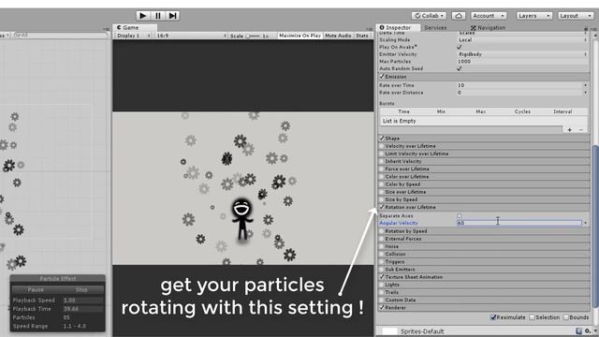Enable Force over Lifetime module
This screenshot has width=599, height=337.
pyautogui.click(x=382, y=168)
